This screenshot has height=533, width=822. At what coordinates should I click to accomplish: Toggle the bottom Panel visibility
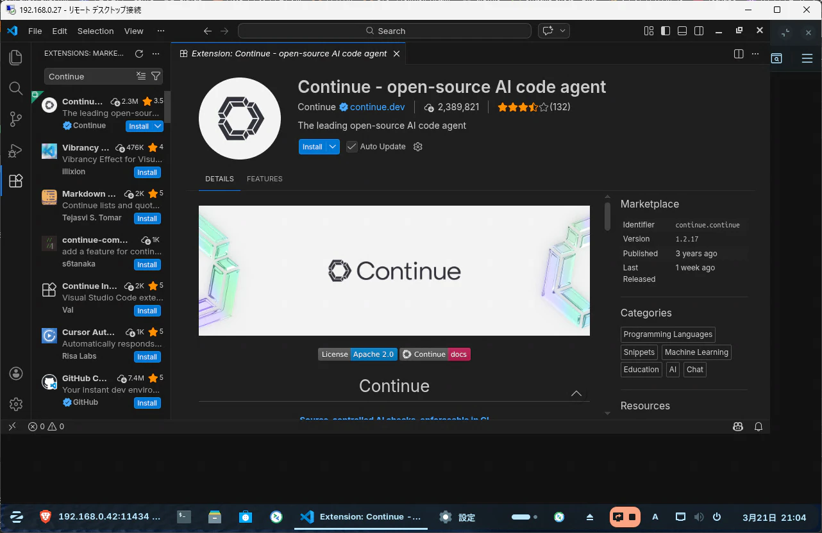(x=682, y=31)
